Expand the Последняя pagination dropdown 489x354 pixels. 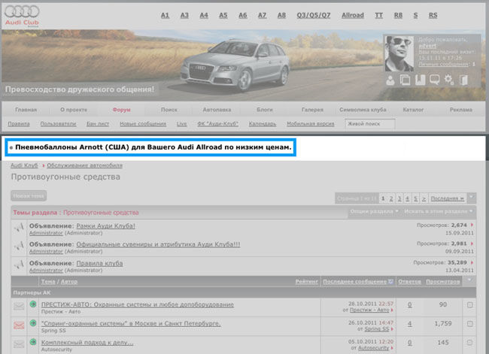(x=471, y=198)
